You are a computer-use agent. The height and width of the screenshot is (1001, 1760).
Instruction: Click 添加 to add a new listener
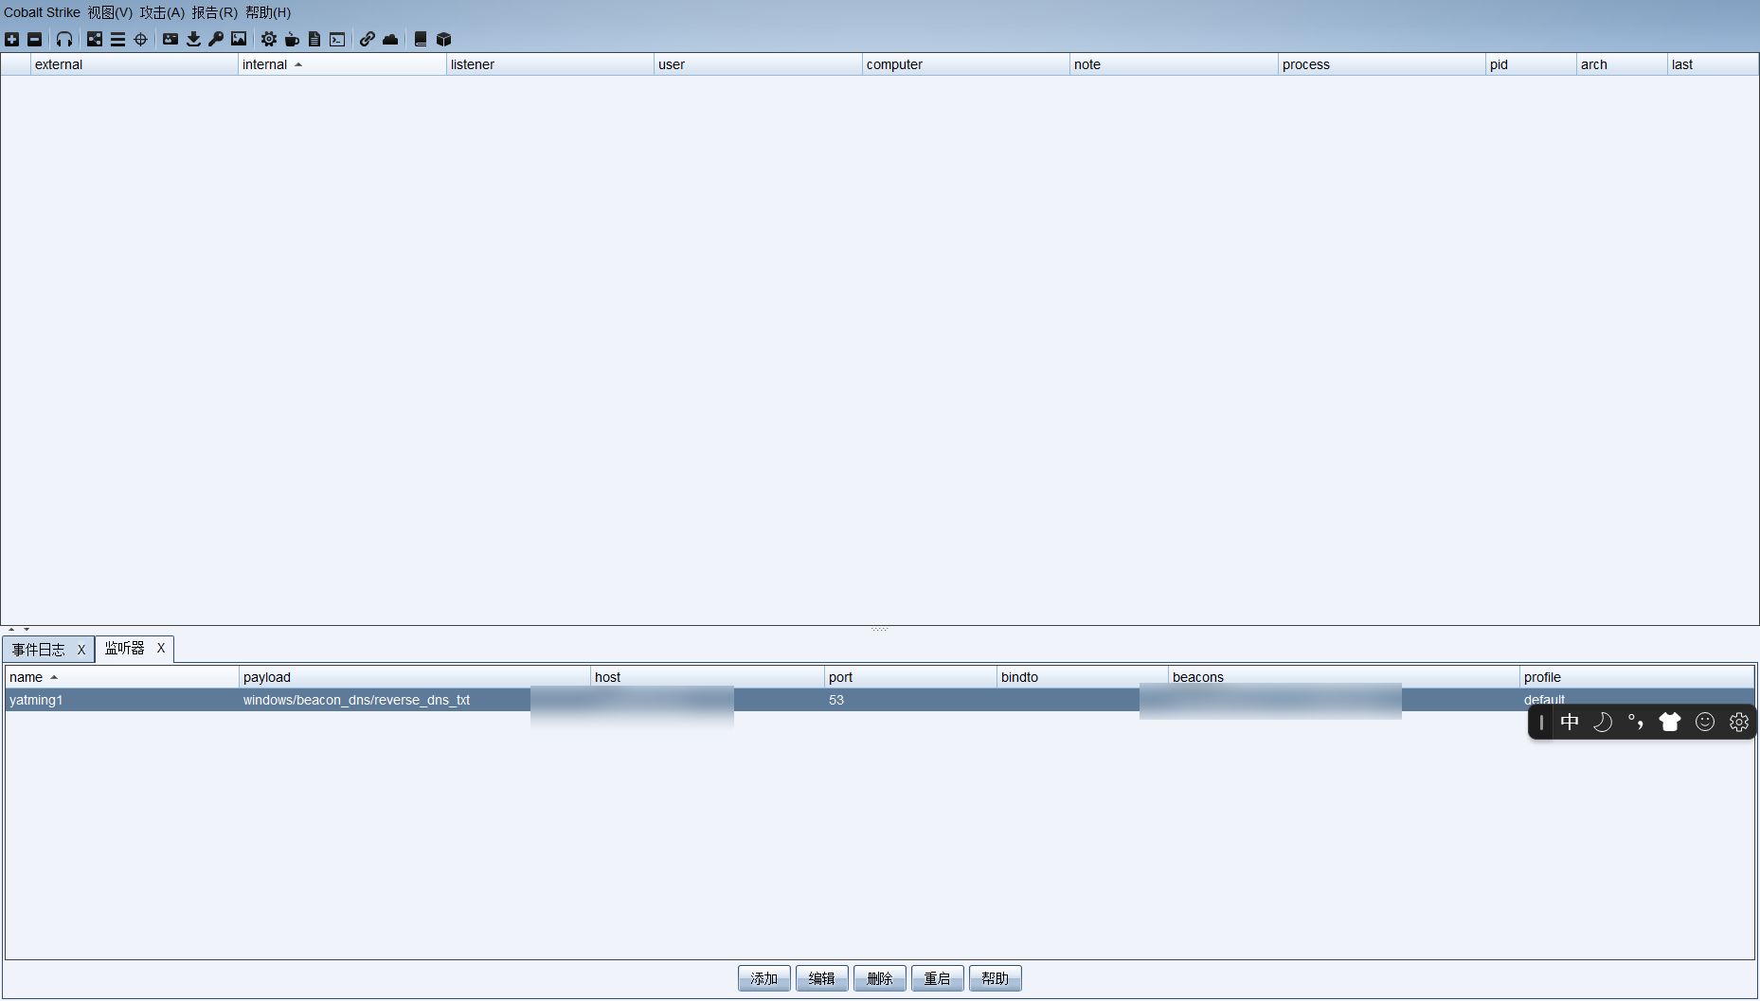pyautogui.click(x=763, y=977)
